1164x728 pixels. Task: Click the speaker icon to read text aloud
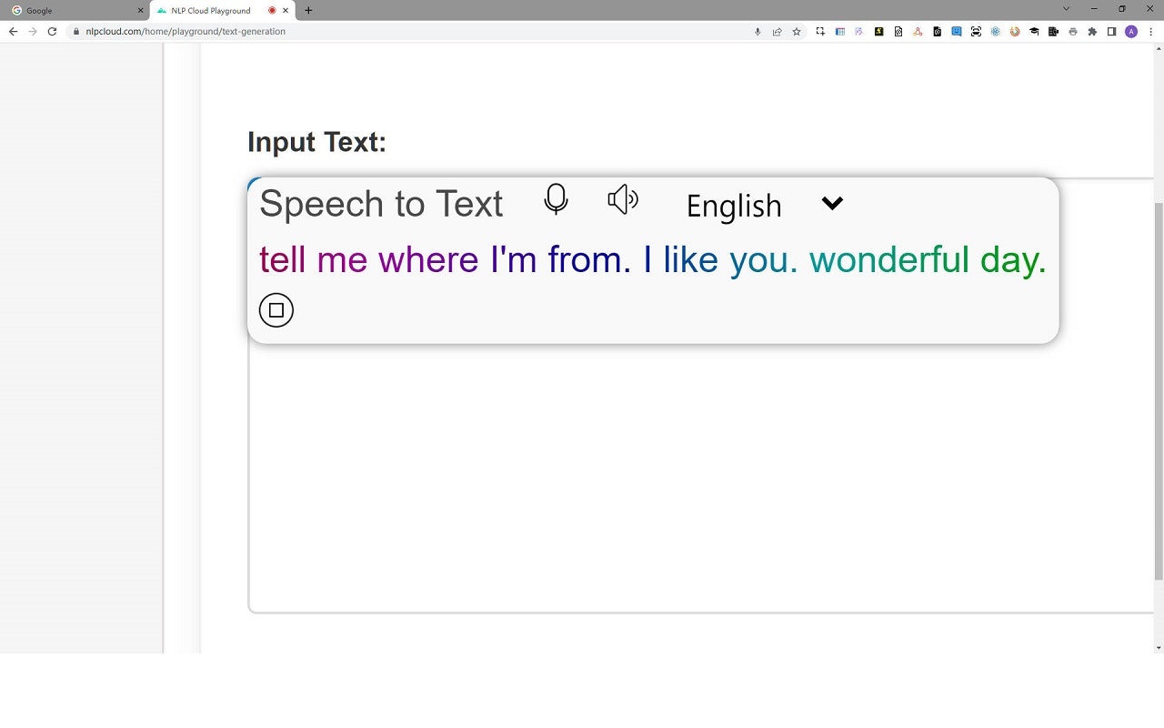tap(623, 199)
